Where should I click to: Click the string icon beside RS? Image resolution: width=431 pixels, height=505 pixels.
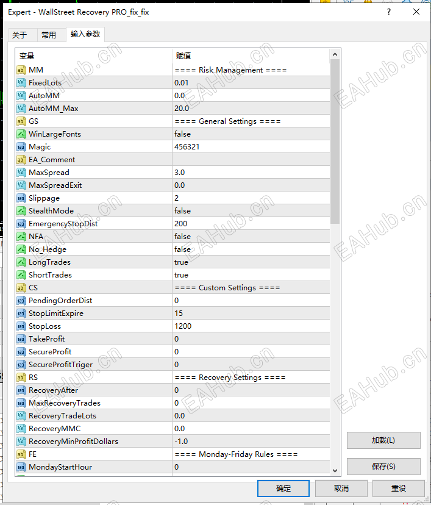pyautogui.click(x=21, y=377)
